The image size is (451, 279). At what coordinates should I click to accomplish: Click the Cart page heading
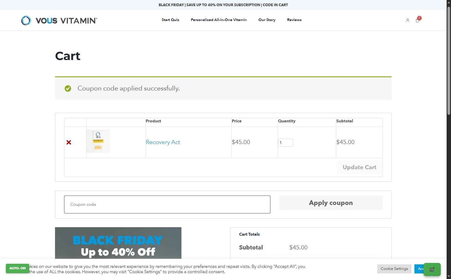(x=68, y=56)
